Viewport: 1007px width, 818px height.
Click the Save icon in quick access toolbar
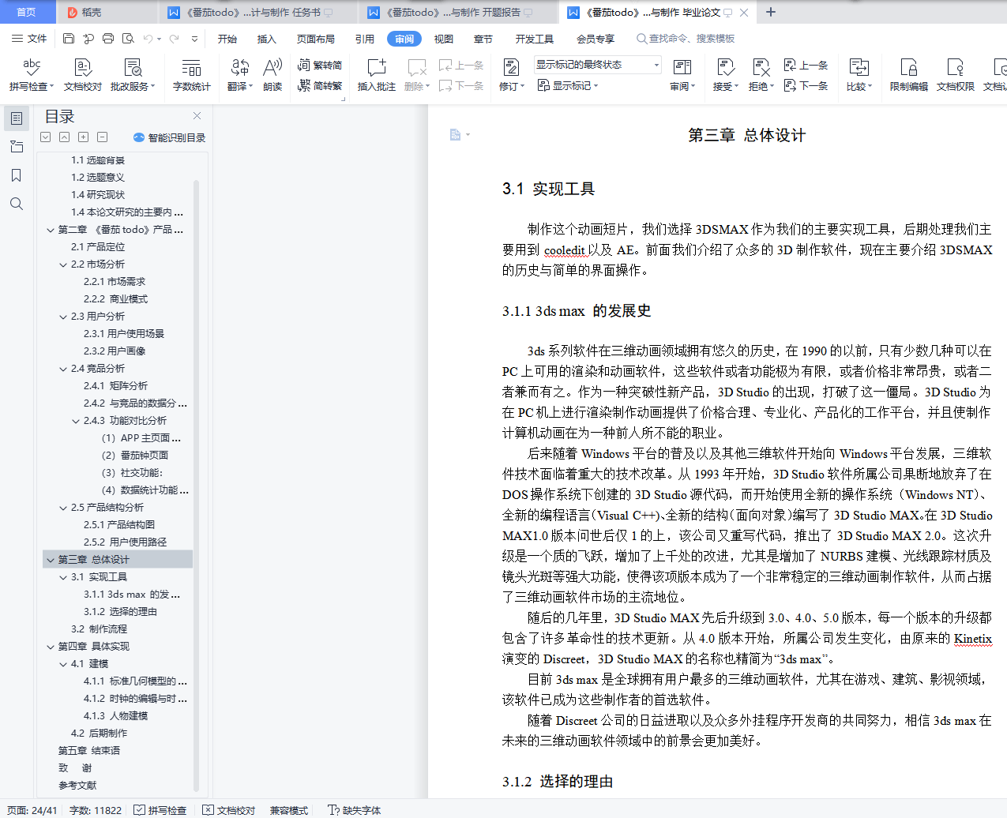[69, 39]
